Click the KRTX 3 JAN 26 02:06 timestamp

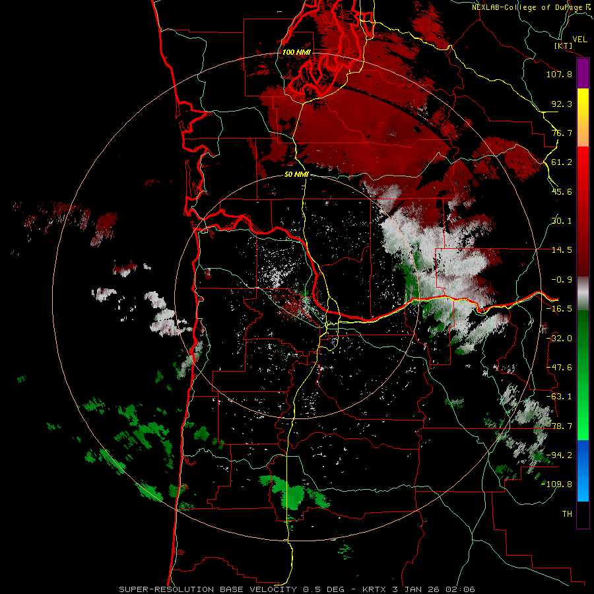coord(418,589)
